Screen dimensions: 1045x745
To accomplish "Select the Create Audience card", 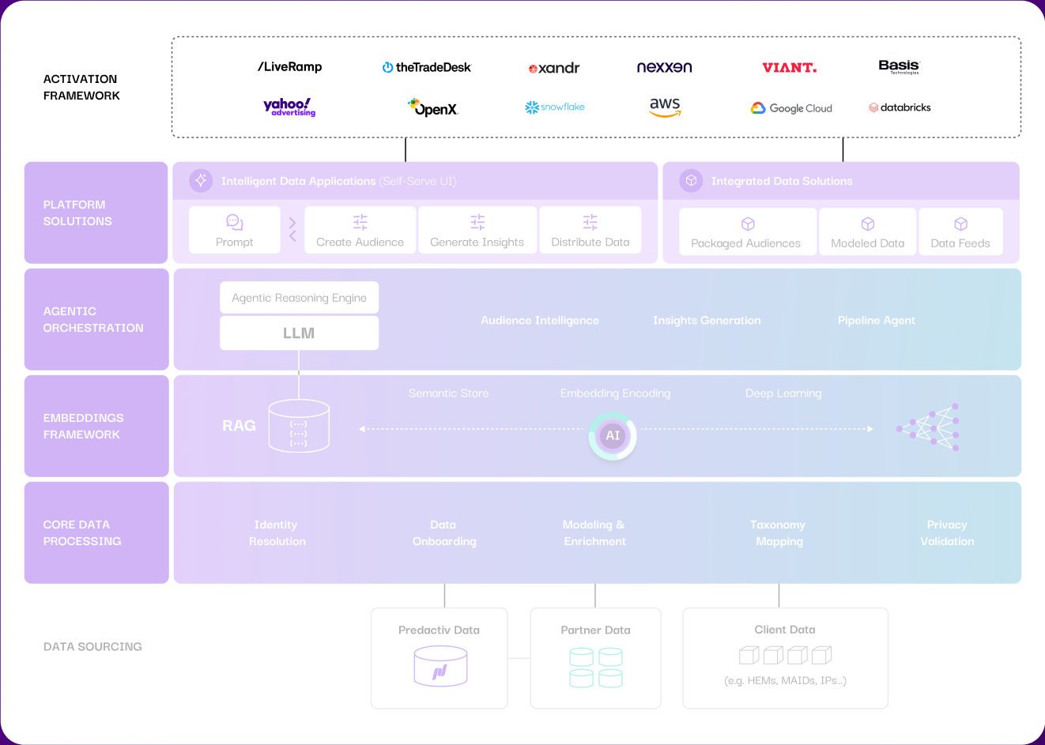I will coord(360,230).
